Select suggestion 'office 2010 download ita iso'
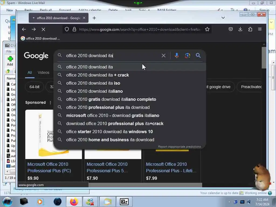The image size is (276, 207). [x=130, y=83]
